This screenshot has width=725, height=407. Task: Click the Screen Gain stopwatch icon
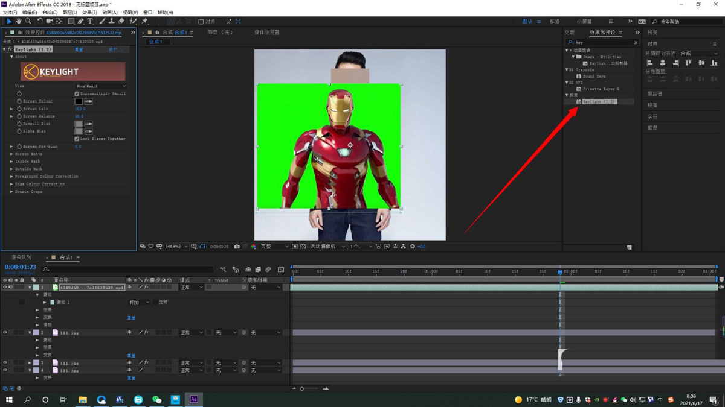point(19,109)
